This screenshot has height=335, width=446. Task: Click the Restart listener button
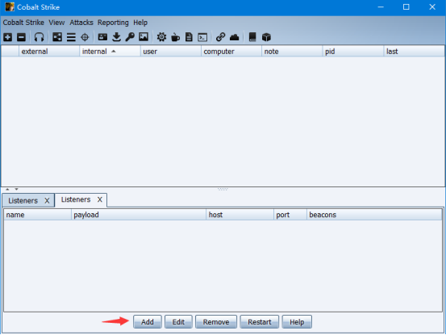click(x=260, y=322)
